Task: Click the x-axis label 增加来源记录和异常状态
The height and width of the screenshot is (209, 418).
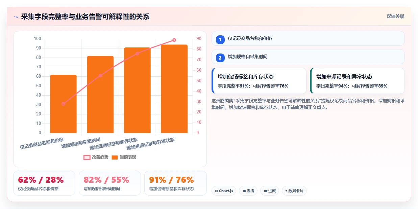Action: (x=151, y=144)
